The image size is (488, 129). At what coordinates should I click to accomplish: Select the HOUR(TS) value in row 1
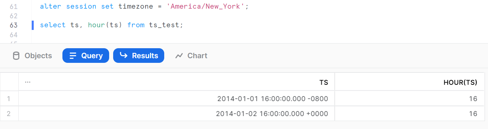coord(410,98)
